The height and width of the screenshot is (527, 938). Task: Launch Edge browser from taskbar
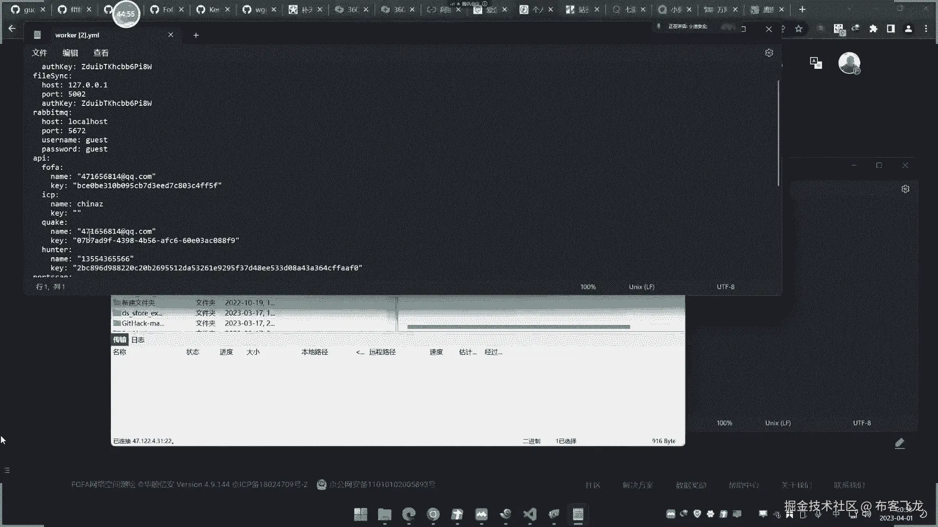coord(408,514)
